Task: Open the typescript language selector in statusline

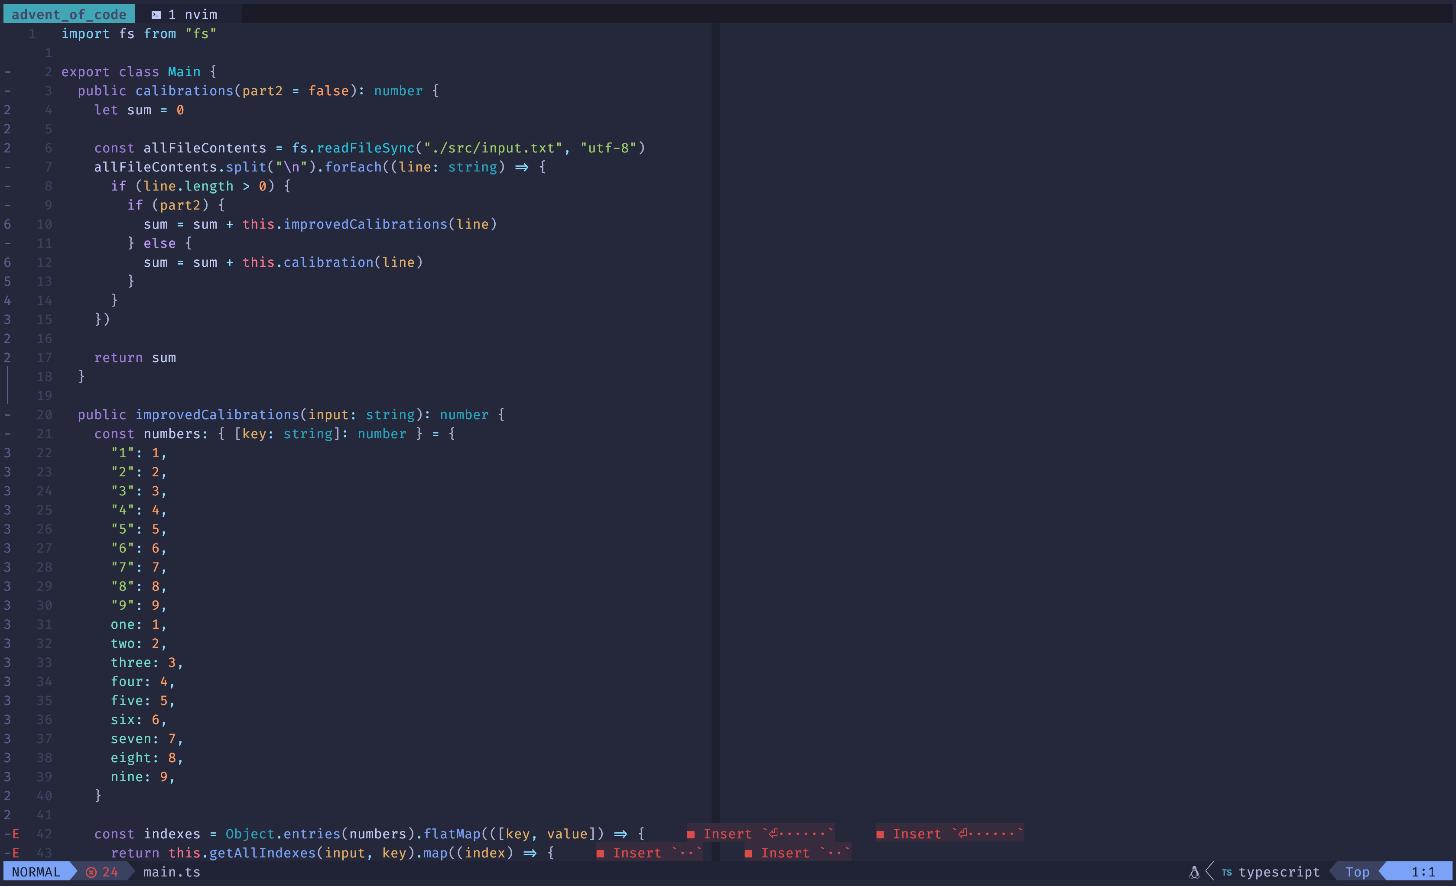Action: 1280,872
